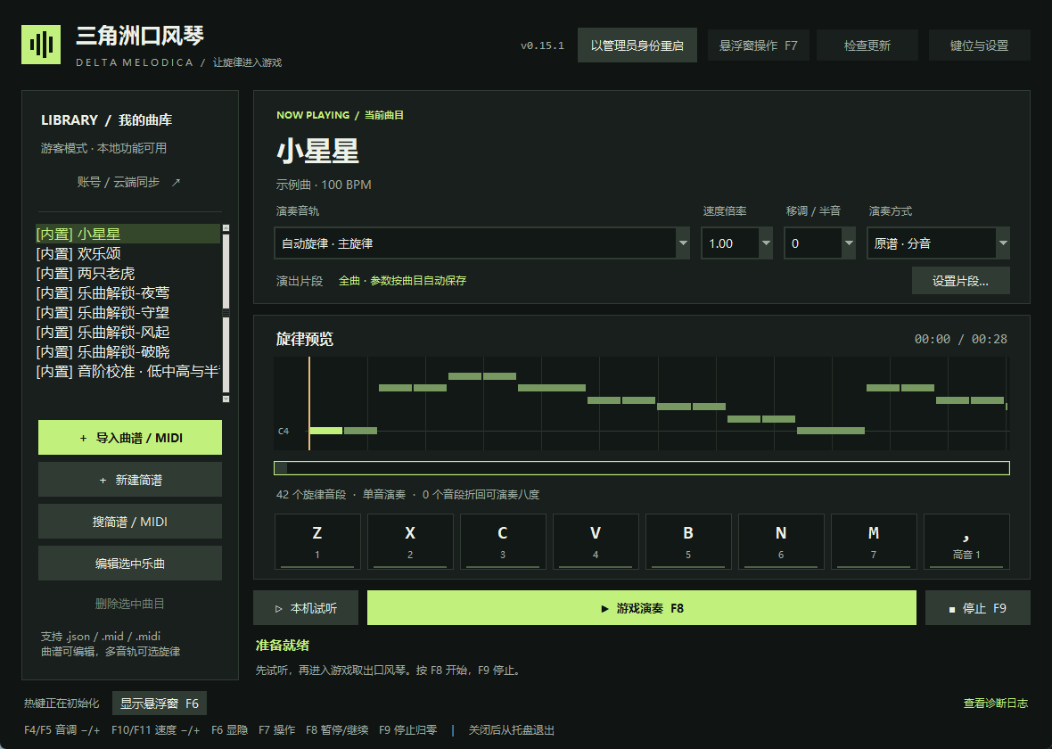Select song 音阶校准 · 低中高与半
This screenshot has height=749, width=1052.
point(127,371)
